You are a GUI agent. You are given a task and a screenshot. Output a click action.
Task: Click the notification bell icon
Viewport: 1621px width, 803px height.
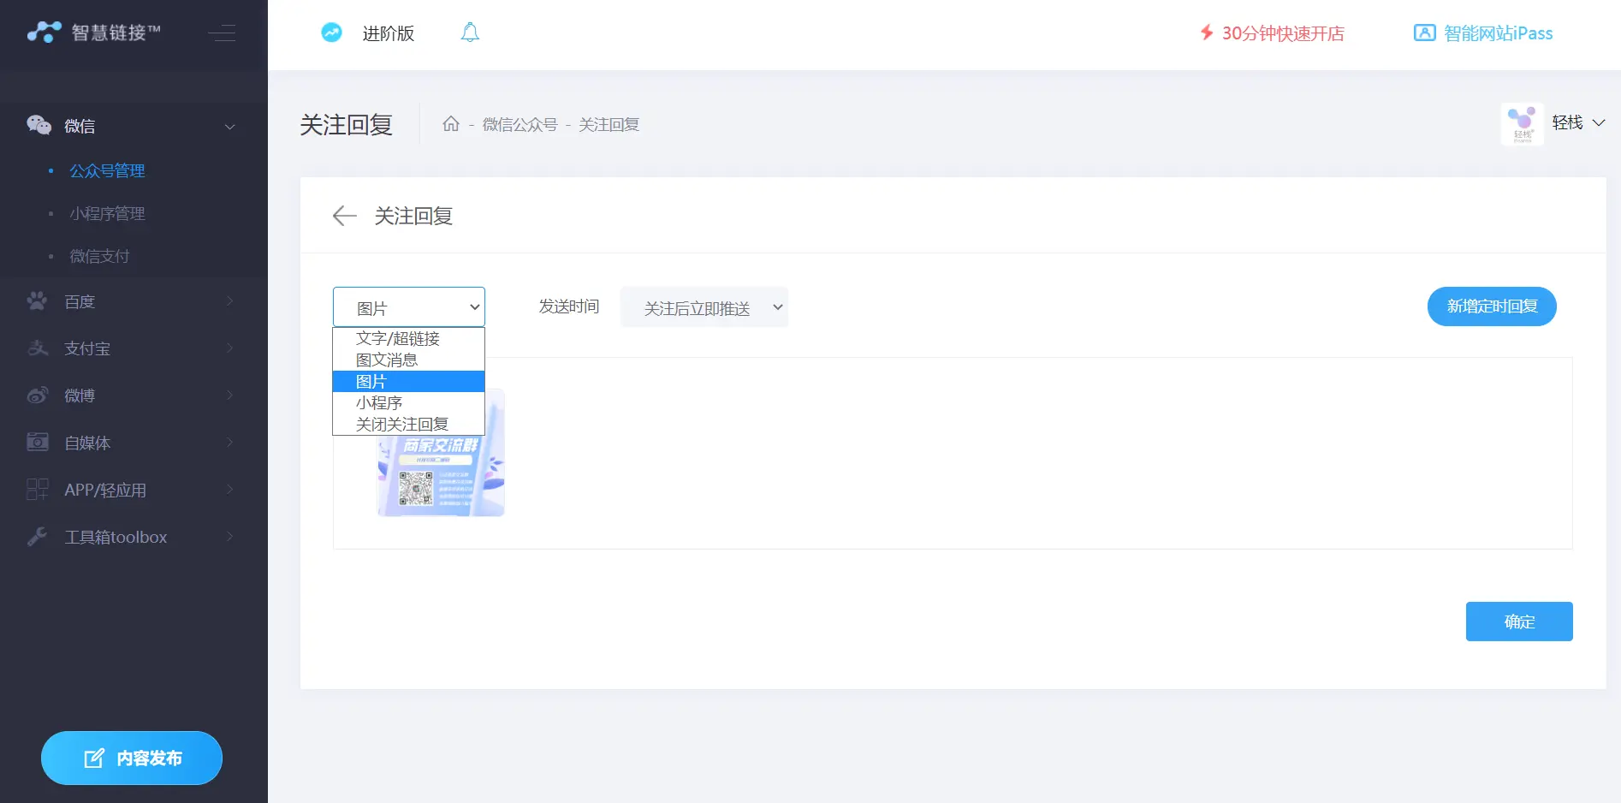470,33
